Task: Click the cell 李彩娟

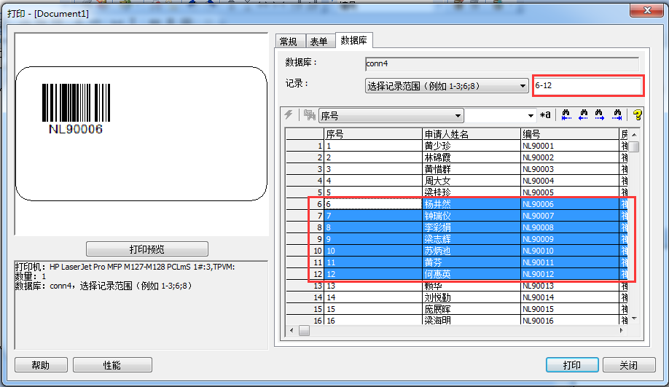Action: pyautogui.click(x=472, y=227)
